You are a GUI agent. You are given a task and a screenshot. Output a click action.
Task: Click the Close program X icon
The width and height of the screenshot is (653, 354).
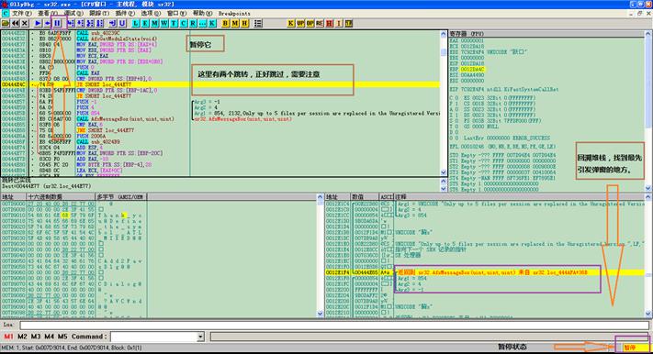point(25,23)
